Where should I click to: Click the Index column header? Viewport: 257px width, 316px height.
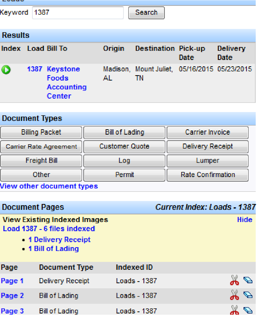[11, 49]
